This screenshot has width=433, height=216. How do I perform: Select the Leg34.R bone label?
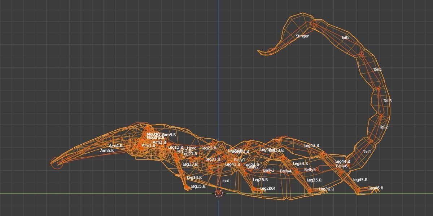301,163
